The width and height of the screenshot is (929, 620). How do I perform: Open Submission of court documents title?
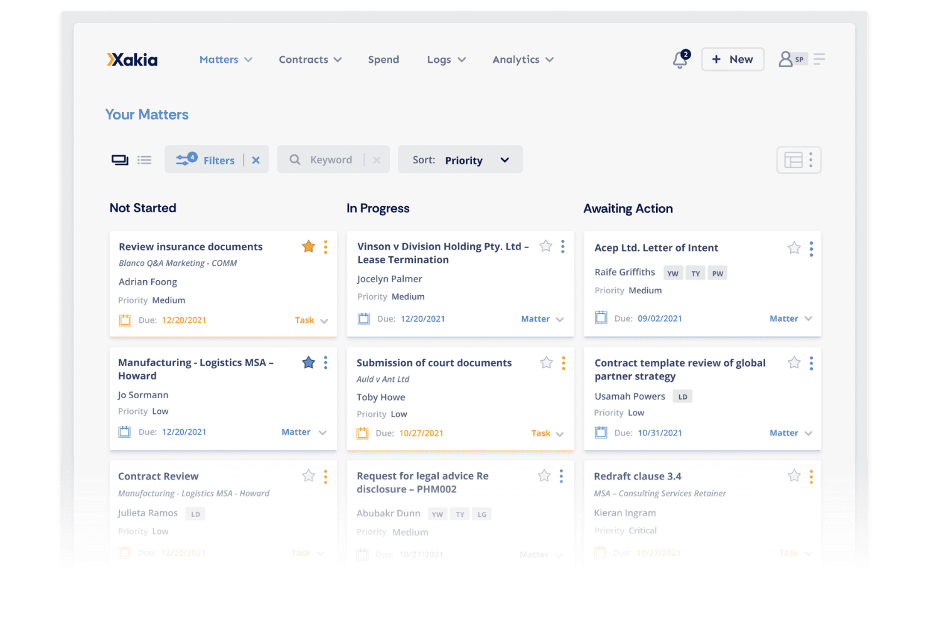click(x=434, y=362)
